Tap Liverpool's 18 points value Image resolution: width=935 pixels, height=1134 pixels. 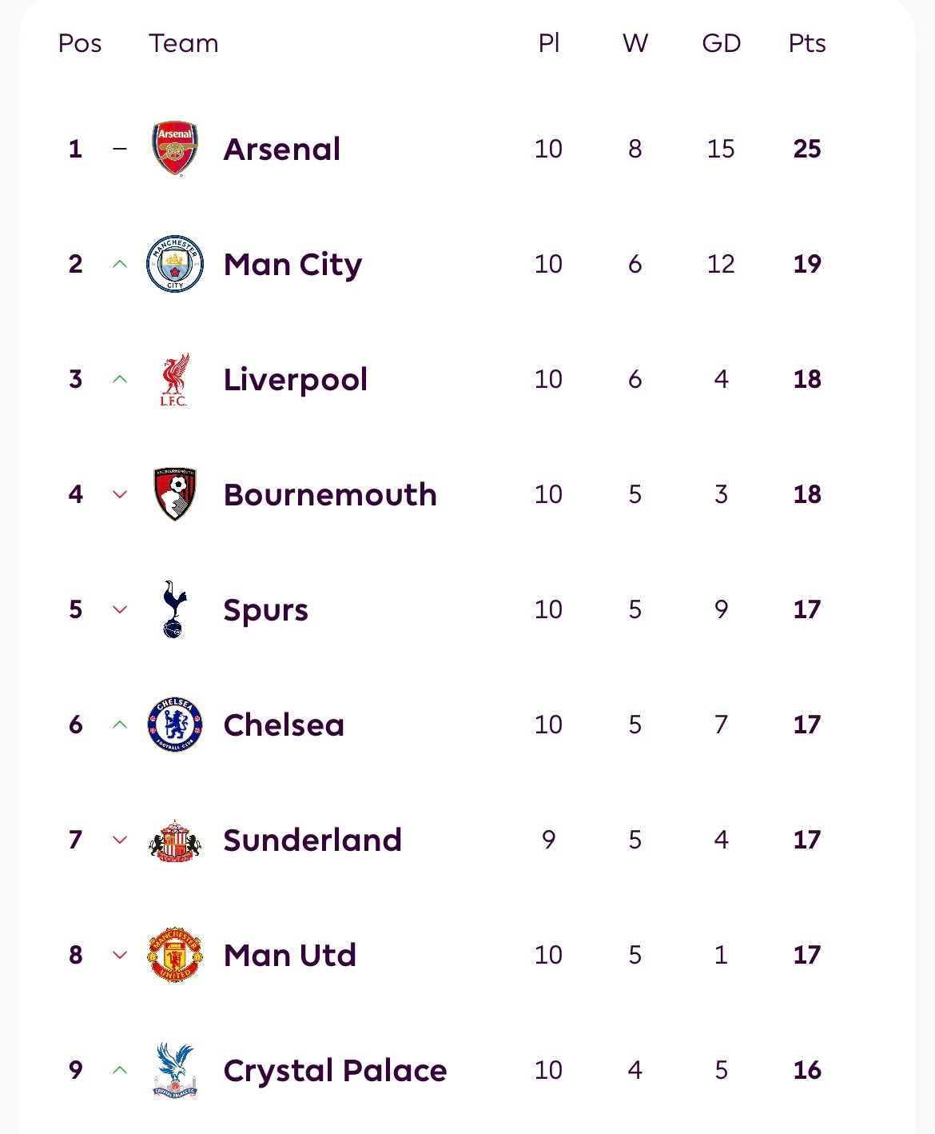click(x=807, y=379)
